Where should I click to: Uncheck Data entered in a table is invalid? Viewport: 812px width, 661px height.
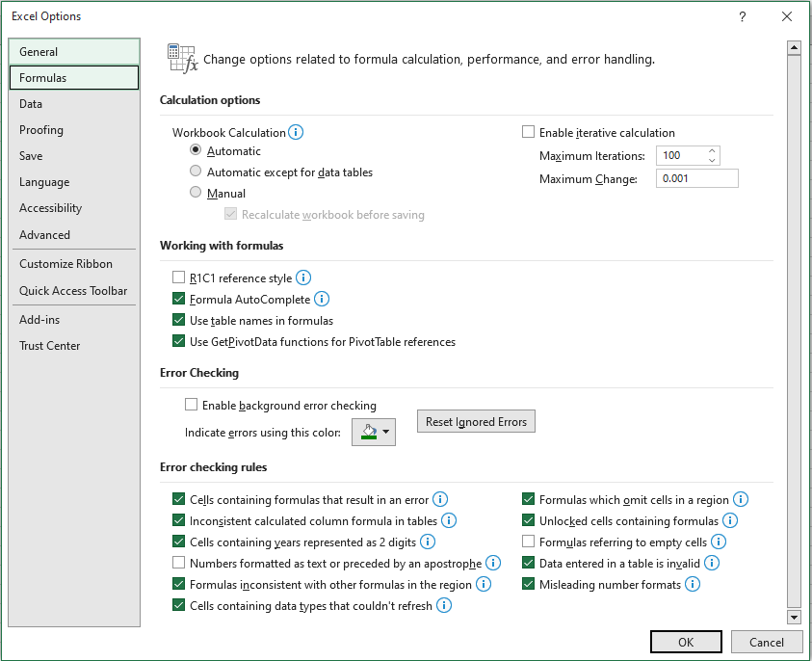pos(528,563)
